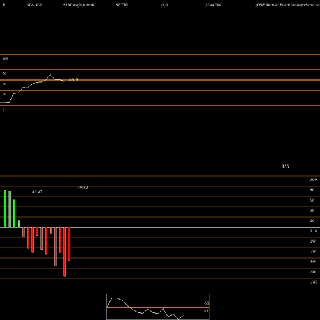
Task: Click the -100 MR axis label
Action: click(314, 282)
